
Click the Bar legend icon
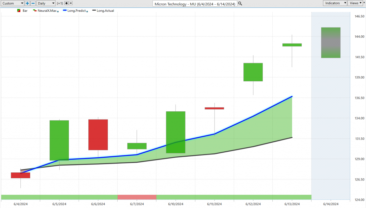pos(19,11)
